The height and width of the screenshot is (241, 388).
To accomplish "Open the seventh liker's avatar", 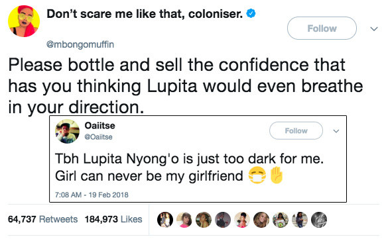I will point(281,220).
